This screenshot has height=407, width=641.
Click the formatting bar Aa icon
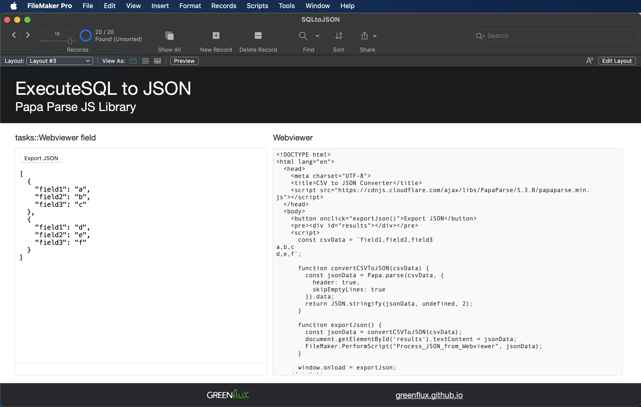tap(589, 61)
